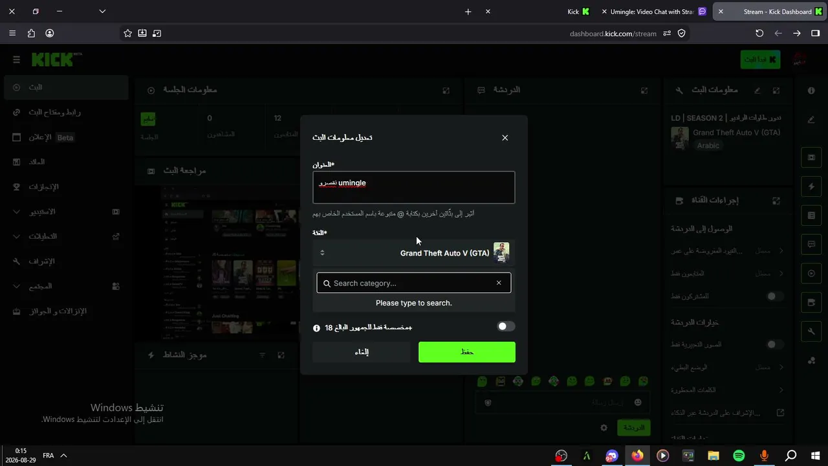Click the pencil icon in the right icon strip
Viewport: 828px width, 466px height.
click(811, 120)
